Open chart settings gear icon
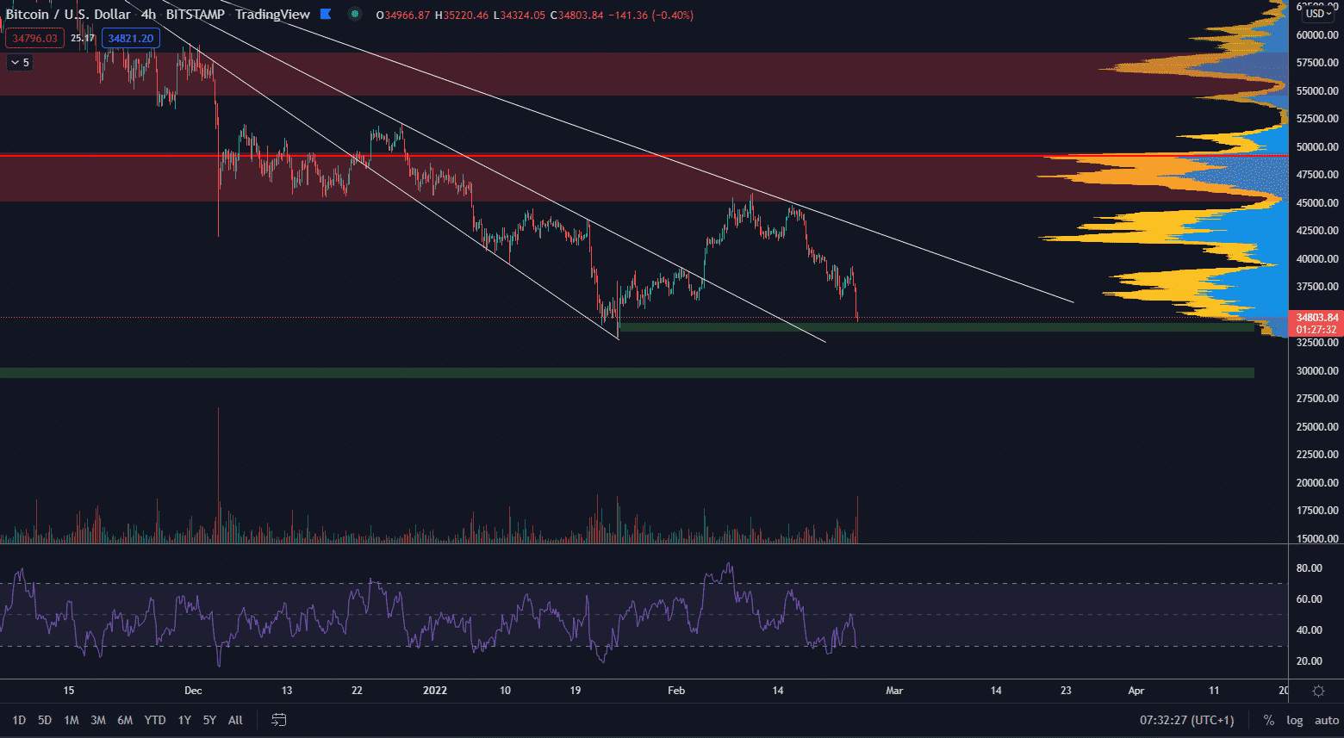The image size is (1344, 738). (1318, 691)
